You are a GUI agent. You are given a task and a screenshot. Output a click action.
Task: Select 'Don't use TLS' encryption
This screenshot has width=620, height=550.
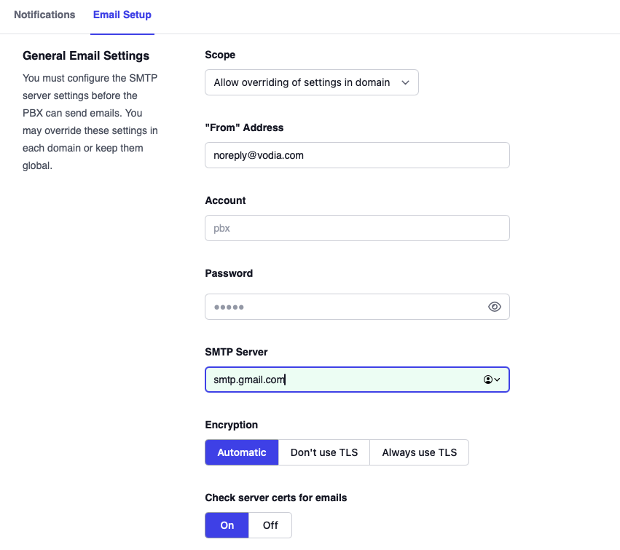coord(323,452)
